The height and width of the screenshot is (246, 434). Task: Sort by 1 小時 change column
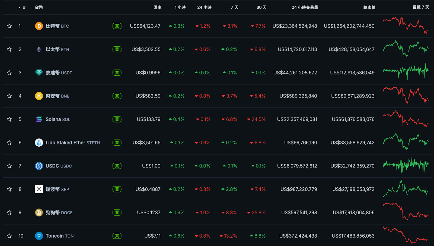coord(180,7)
